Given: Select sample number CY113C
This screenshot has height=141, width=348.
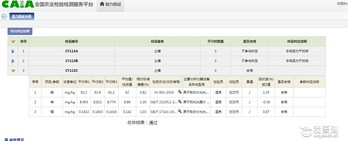Looking at the screenshot, I should tap(71, 71).
